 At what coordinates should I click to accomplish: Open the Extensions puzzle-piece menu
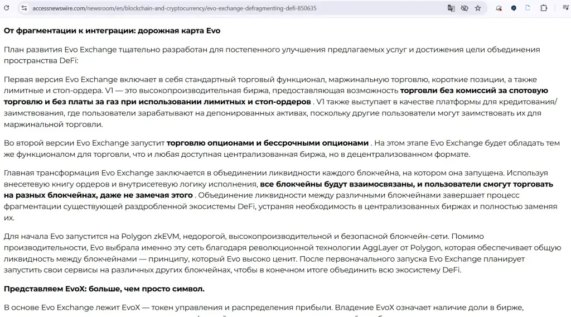tap(544, 8)
